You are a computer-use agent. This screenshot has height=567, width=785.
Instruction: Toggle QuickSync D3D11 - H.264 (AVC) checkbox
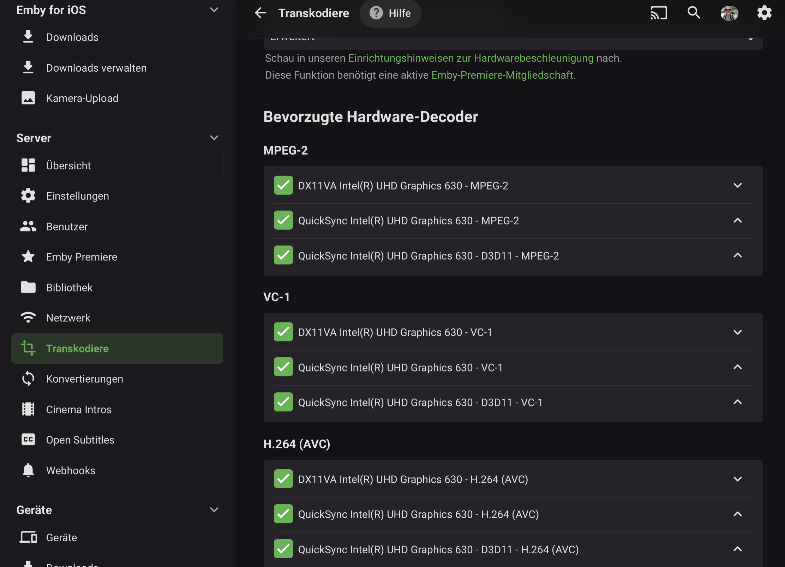283,549
